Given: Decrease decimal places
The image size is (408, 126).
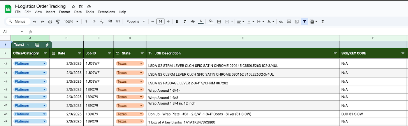Looking at the screenshot, I should (x=102, y=22).
